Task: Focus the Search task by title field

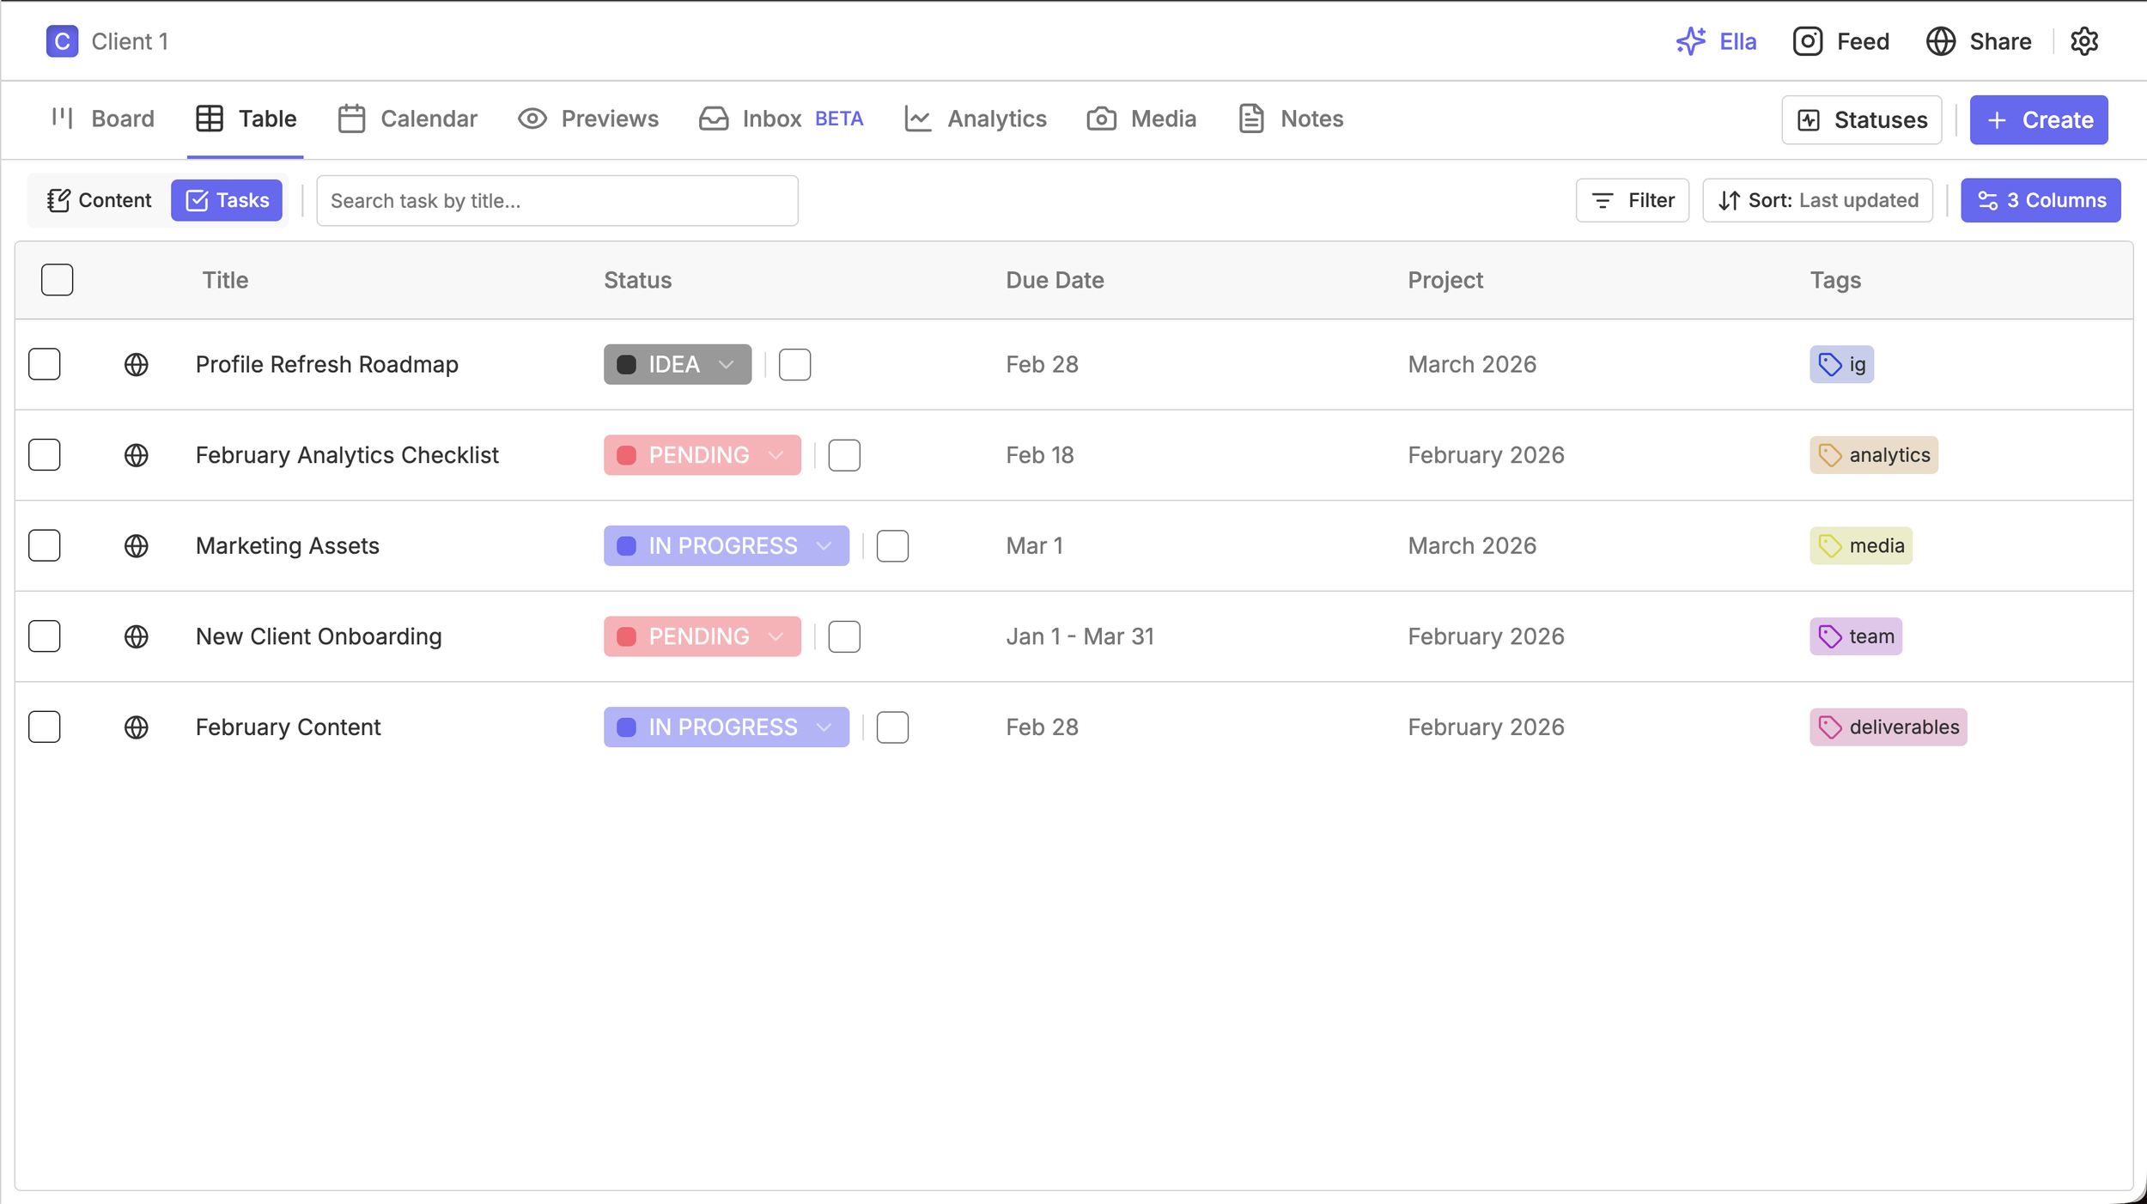Action: [x=557, y=201]
